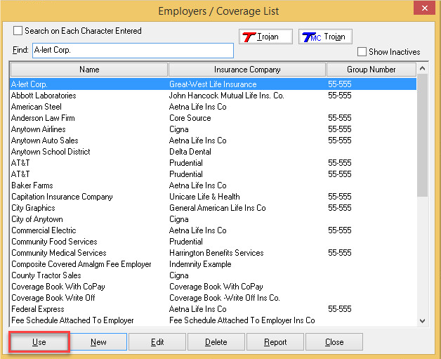Click the New button
This screenshot has width=441, height=359.
[x=98, y=342]
